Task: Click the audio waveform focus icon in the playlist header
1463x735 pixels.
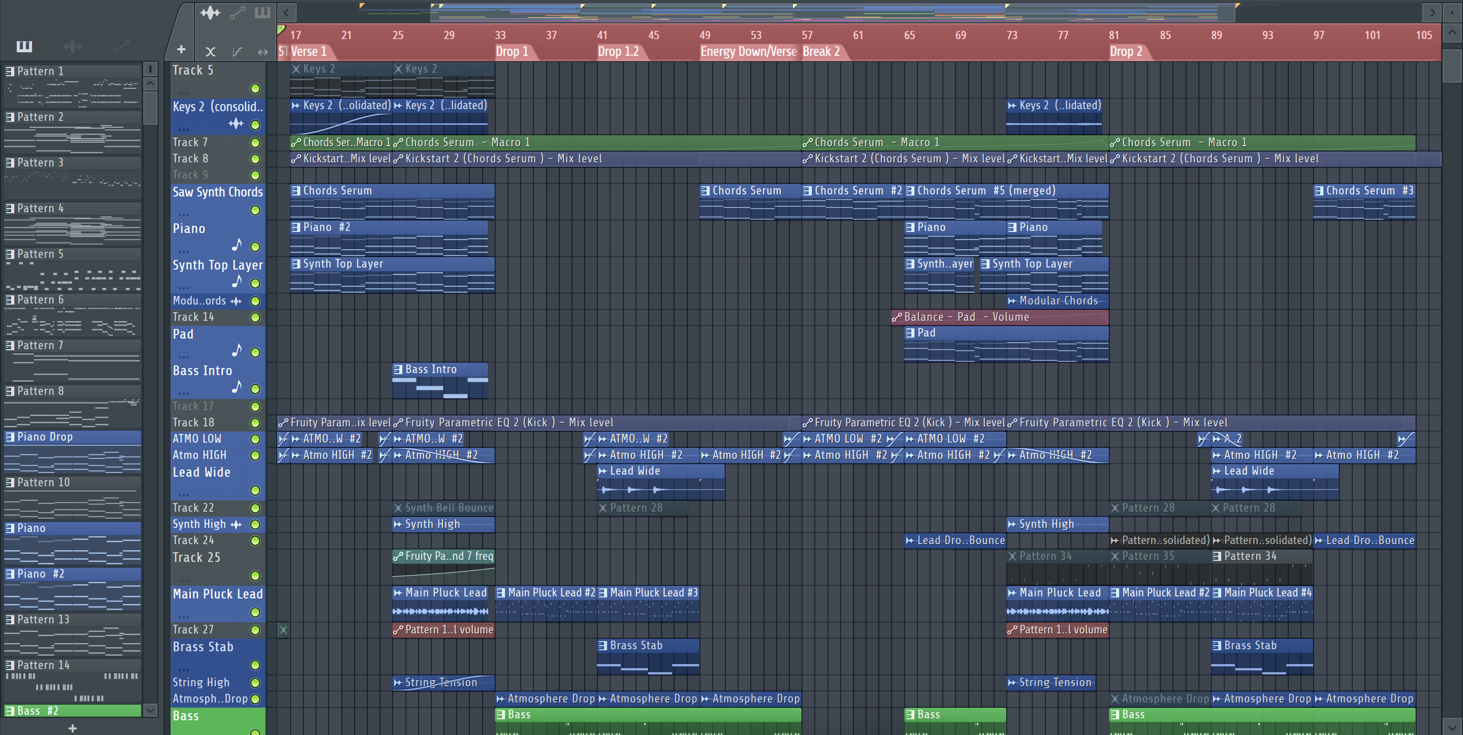Action: coord(210,13)
